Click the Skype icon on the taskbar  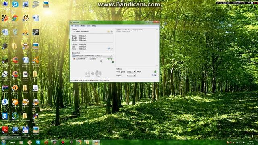(x=38, y=142)
